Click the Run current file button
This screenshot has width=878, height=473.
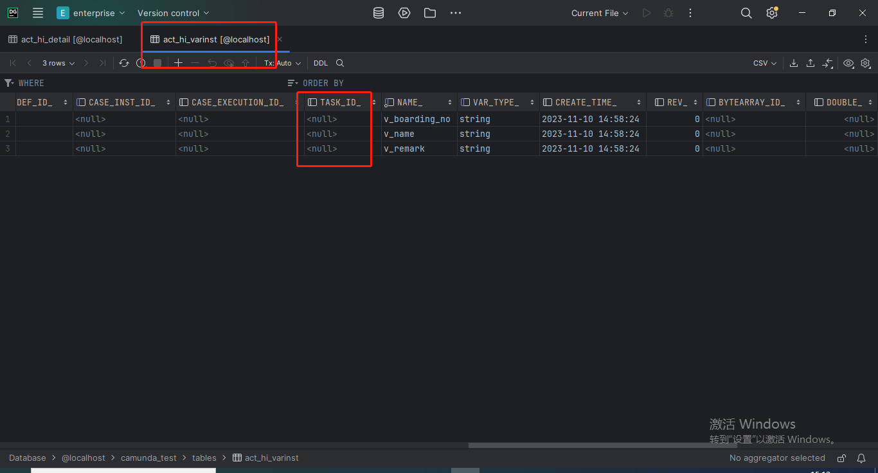[x=647, y=13]
